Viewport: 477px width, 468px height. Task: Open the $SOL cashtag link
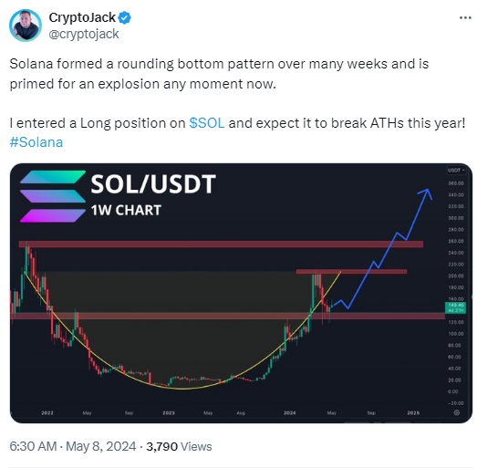coord(207,123)
